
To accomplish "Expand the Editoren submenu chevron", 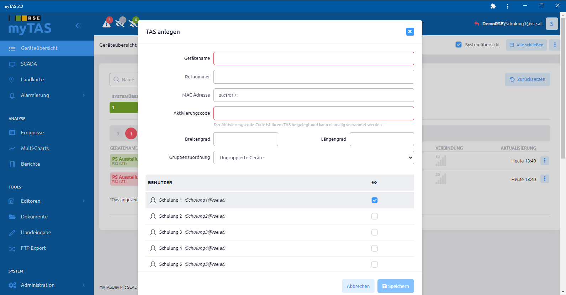I will (x=84, y=201).
